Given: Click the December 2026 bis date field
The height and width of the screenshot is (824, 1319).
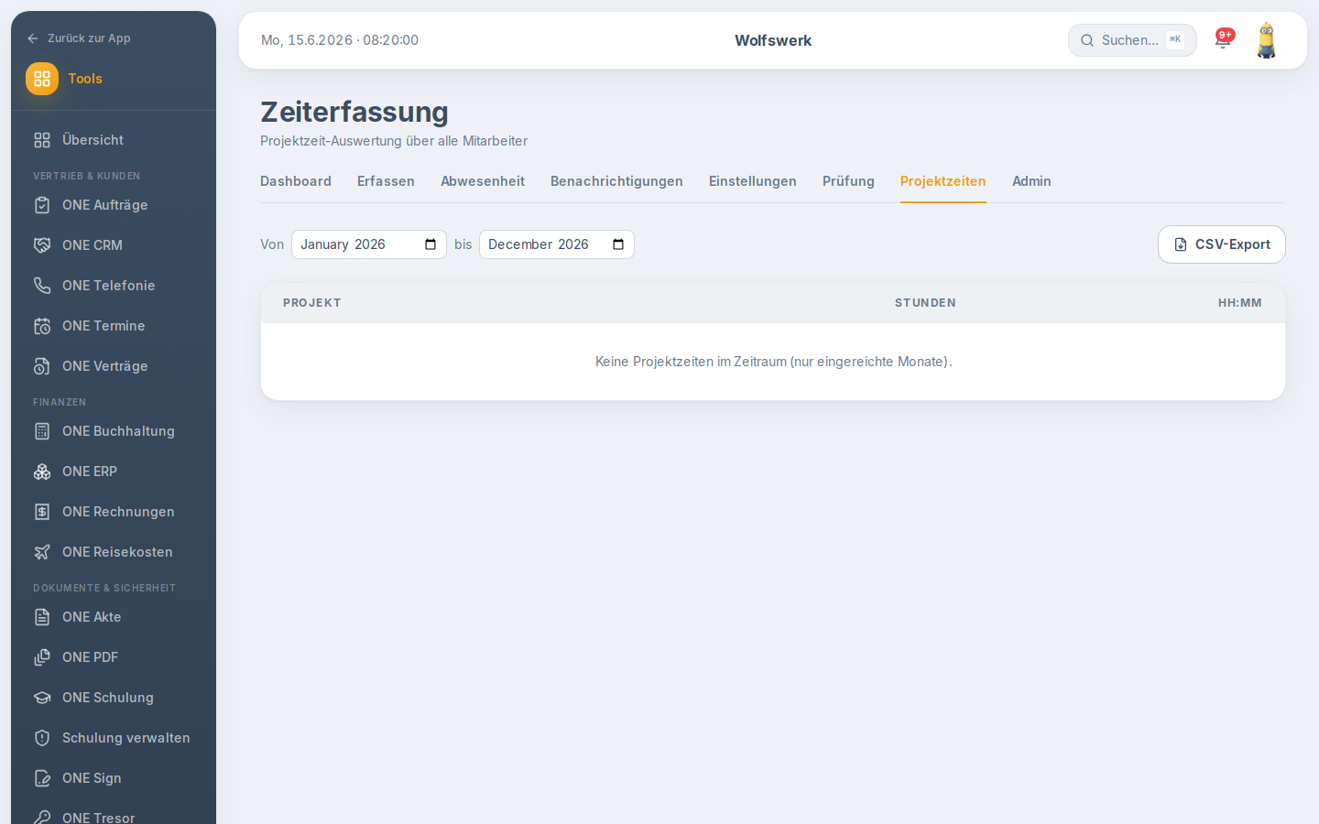Looking at the screenshot, I should click(557, 244).
